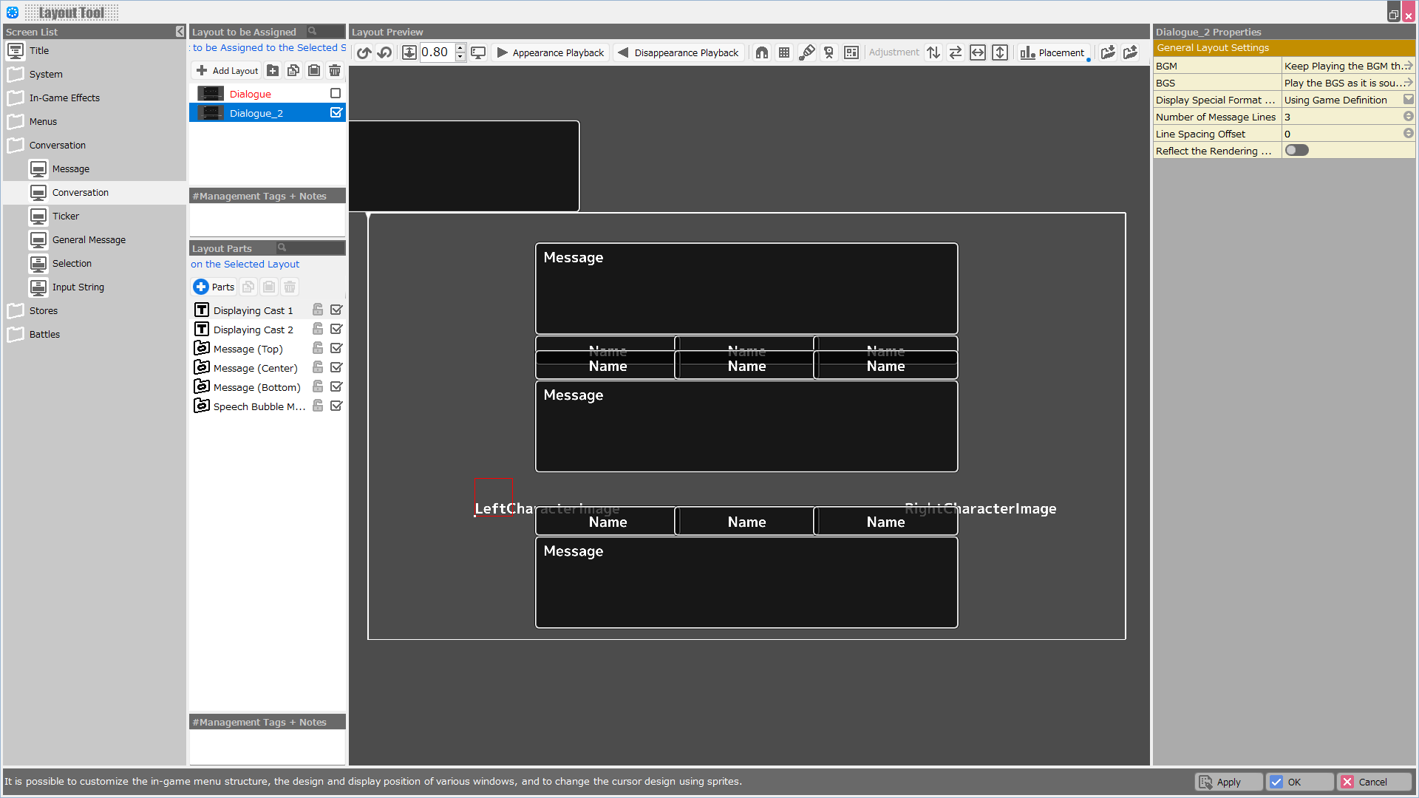This screenshot has height=798, width=1419.
Task: Toggle the grid display icon
Action: coord(784,52)
